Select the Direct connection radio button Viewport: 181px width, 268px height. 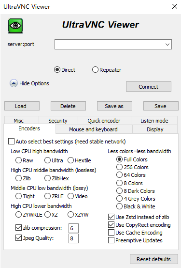click(x=57, y=70)
